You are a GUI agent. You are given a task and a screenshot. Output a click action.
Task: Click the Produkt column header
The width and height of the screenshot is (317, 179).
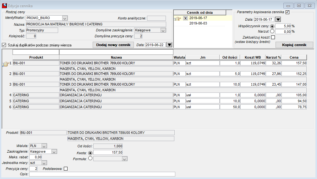click(36, 57)
